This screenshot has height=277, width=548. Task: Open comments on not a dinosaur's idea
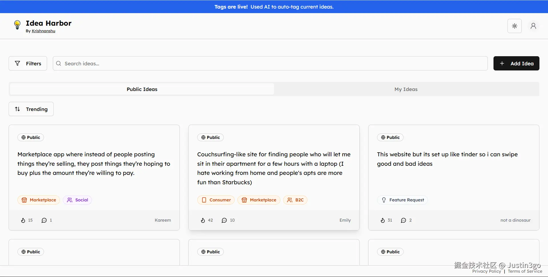pyautogui.click(x=404, y=220)
